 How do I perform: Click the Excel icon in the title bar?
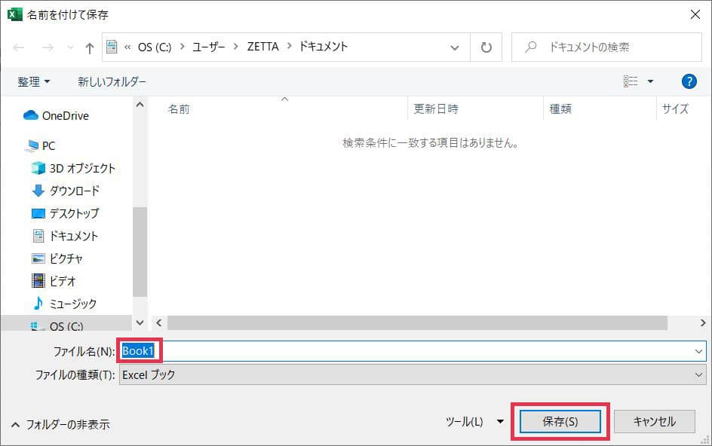pos(17,14)
